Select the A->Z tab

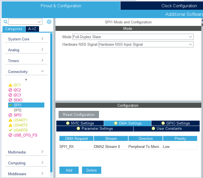[32, 29]
